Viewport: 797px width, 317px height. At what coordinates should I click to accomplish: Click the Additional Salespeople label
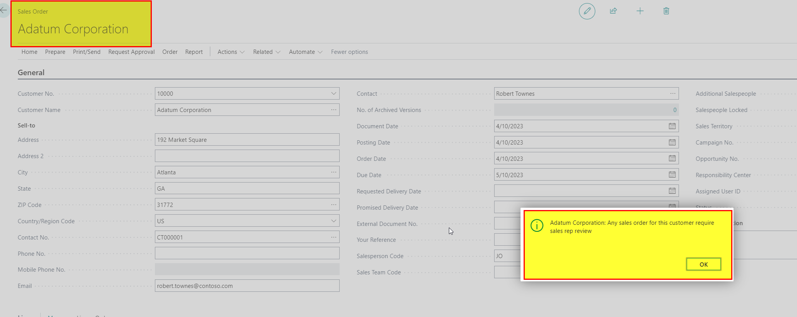[x=726, y=94]
